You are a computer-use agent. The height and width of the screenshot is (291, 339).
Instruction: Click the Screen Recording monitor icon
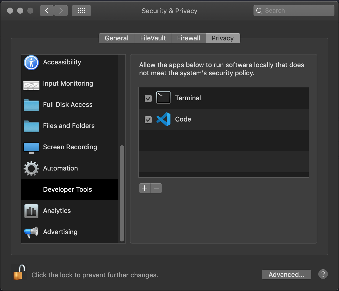click(x=31, y=148)
